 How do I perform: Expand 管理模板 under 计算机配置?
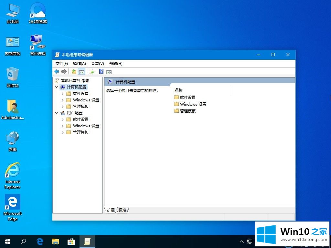[62, 107]
